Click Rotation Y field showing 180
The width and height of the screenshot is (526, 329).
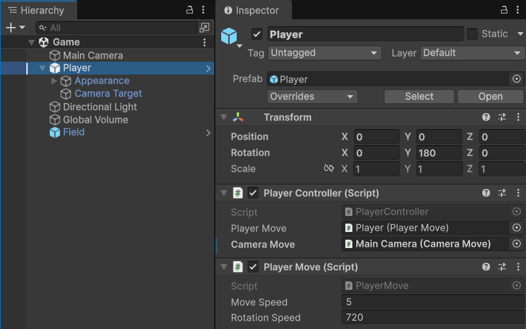[x=439, y=153]
